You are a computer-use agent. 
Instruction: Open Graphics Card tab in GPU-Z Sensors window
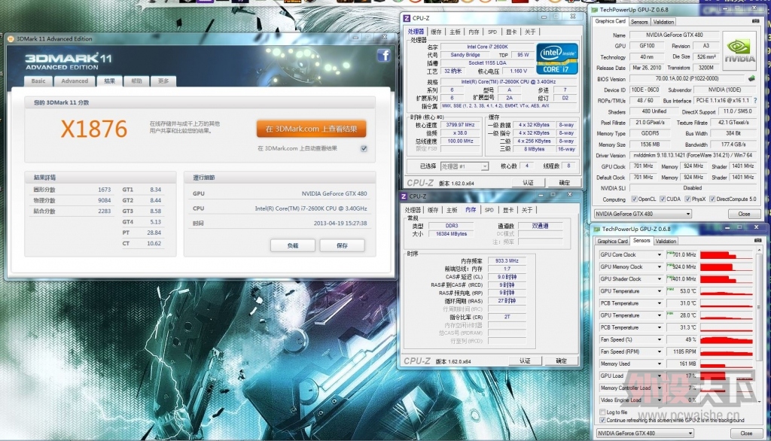(x=612, y=241)
